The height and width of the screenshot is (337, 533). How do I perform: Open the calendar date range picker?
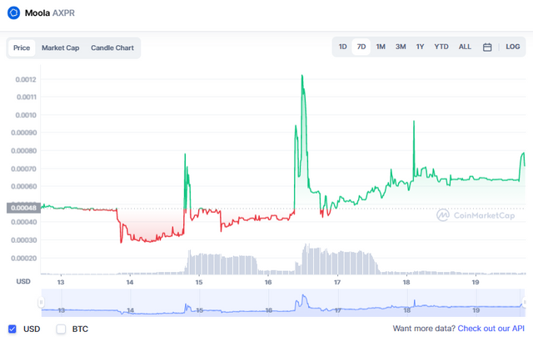(x=487, y=47)
